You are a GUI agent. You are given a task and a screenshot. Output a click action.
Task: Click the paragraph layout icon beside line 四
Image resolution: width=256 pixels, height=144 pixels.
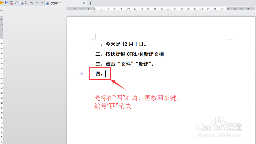pos(81,74)
